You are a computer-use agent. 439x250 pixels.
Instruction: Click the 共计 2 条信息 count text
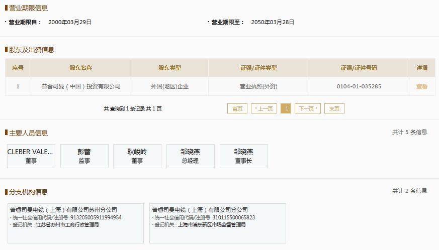[x=410, y=191]
